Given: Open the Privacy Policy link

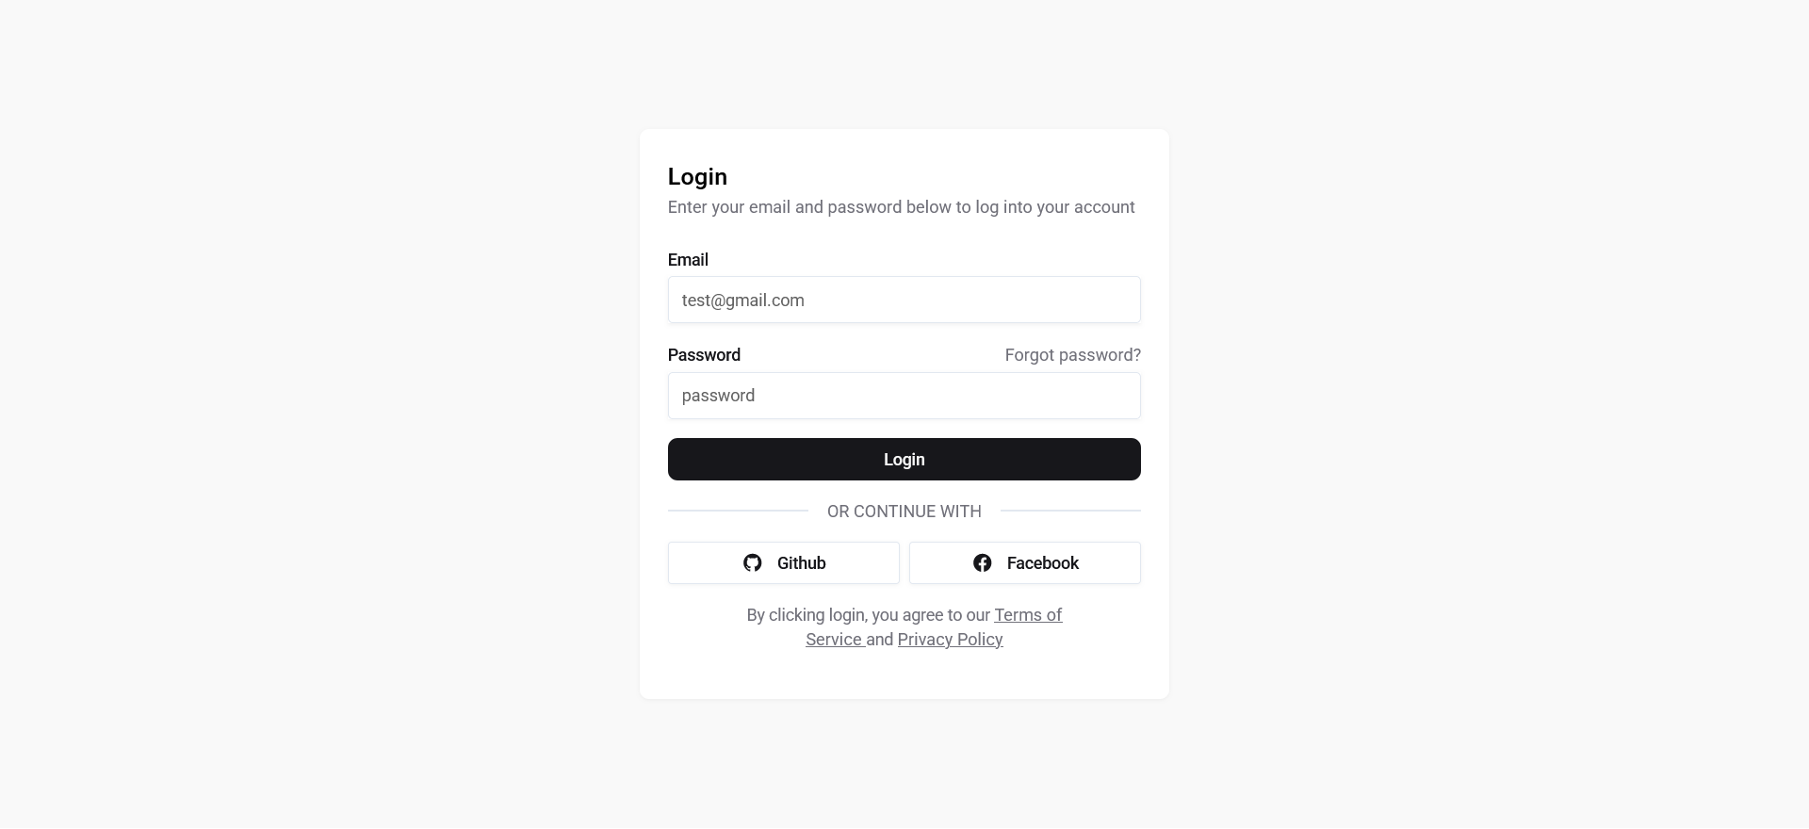Looking at the screenshot, I should [x=950, y=640].
